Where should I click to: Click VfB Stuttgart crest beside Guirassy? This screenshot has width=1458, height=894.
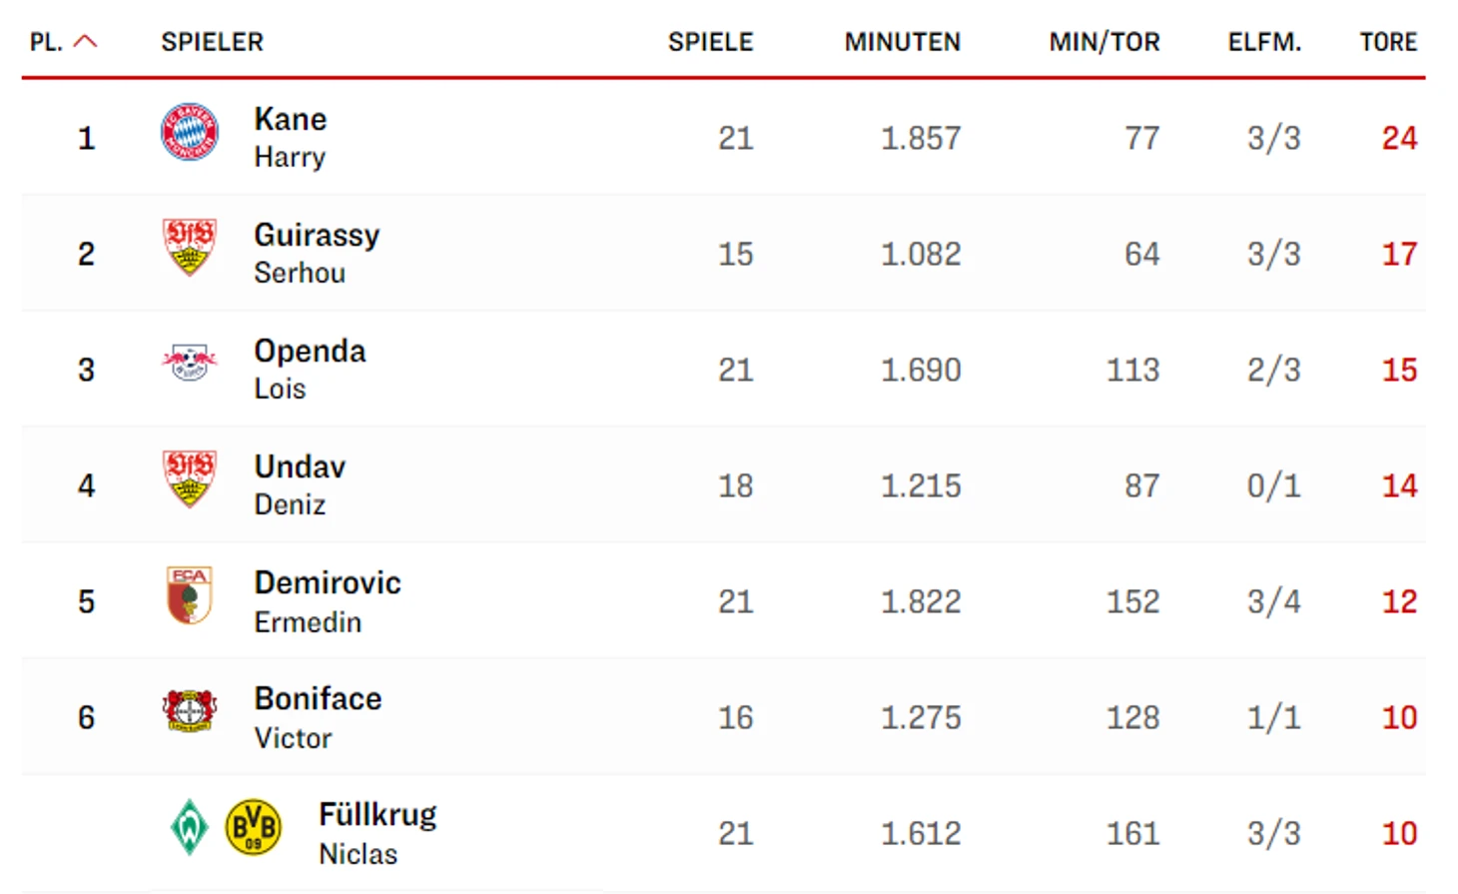coord(190,247)
